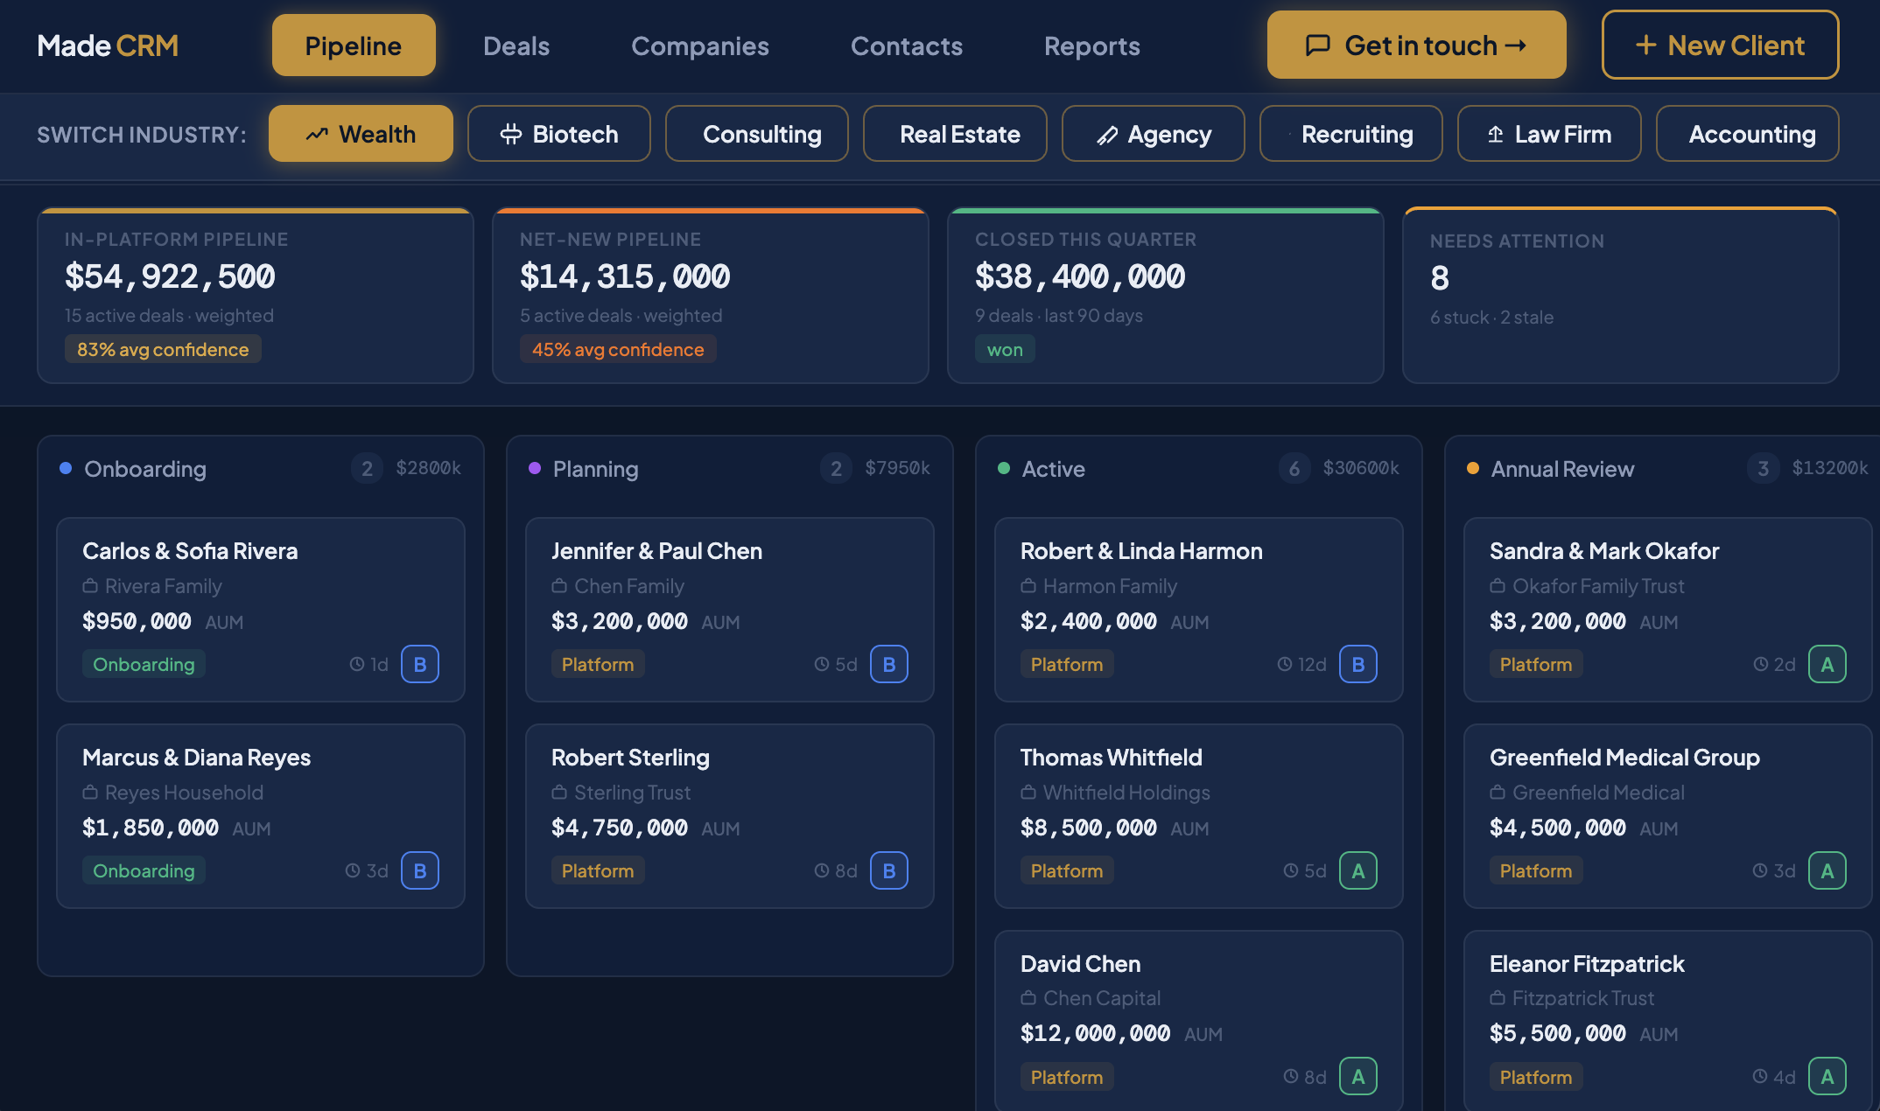This screenshot has width=1880, height=1111.
Task: Switch industry to Law Firm
Action: coord(1549,134)
